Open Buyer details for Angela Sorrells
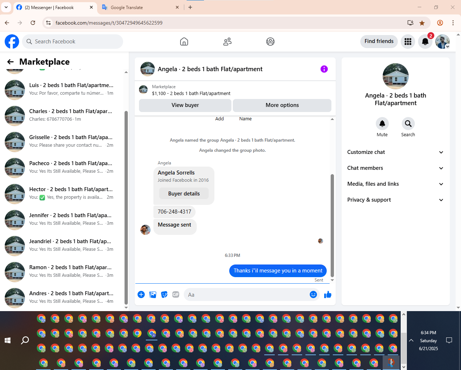This screenshot has height=370, width=461. (x=184, y=194)
